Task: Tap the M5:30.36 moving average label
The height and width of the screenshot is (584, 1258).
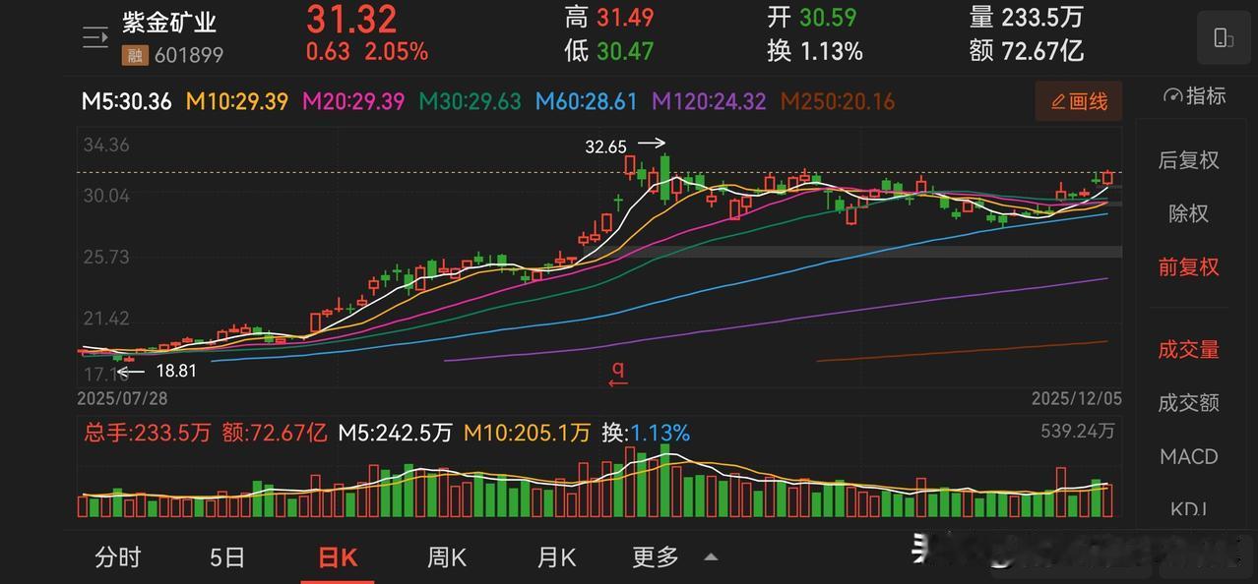Action: (126, 101)
